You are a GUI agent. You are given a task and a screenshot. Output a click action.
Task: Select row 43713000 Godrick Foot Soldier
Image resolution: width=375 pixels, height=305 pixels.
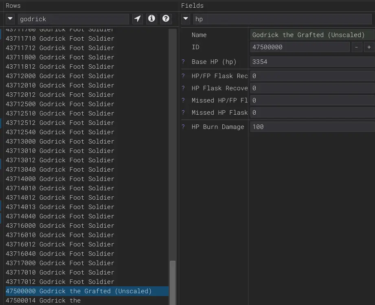87,142
